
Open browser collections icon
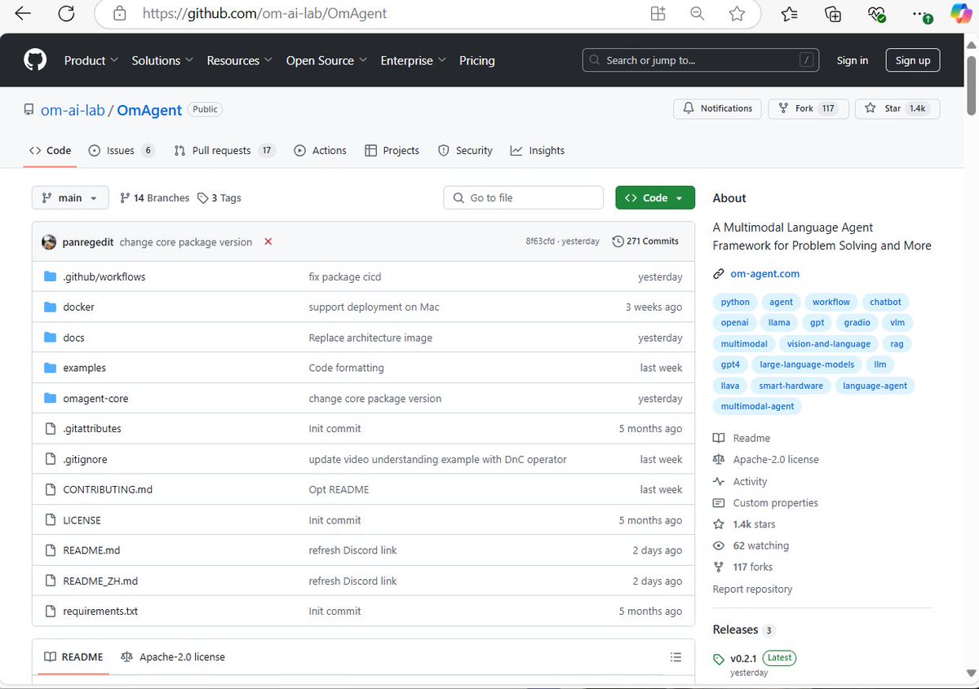[833, 14]
